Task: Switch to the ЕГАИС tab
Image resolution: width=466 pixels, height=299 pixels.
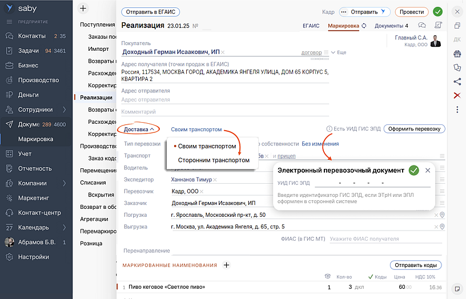Action: (311, 26)
